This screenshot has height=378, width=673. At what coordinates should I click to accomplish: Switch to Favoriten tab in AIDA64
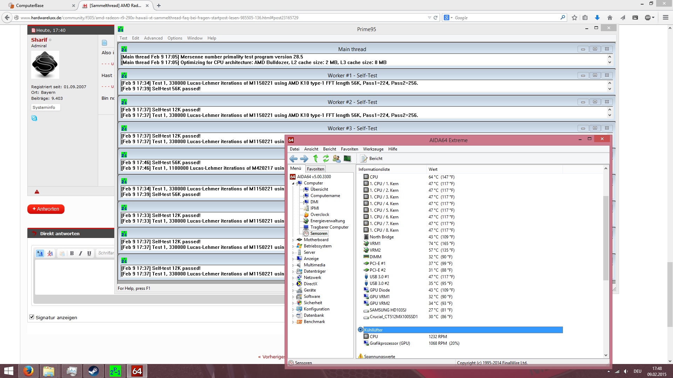(x=315, y=169)
